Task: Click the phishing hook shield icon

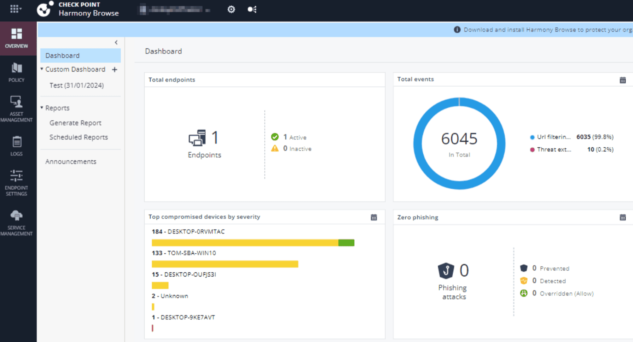Action: 446,271
